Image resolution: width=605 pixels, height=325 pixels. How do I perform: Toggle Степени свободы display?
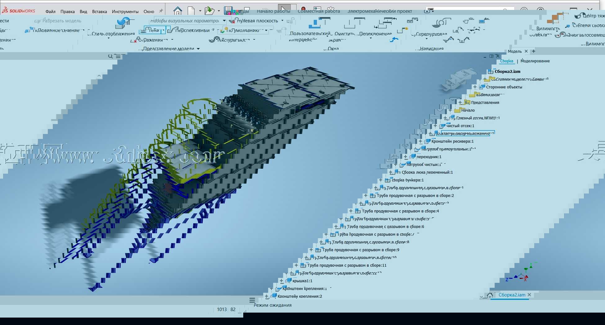pyautogui.click(x=585, y=25)
